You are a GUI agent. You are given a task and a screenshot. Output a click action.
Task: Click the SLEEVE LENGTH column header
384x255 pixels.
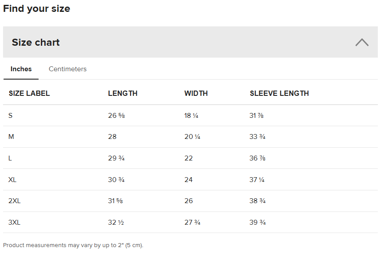tap(279, 93)
